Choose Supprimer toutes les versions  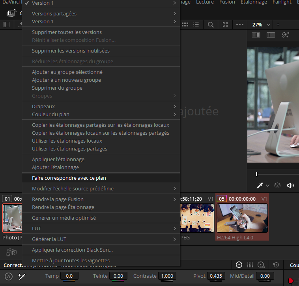(67, 32)
